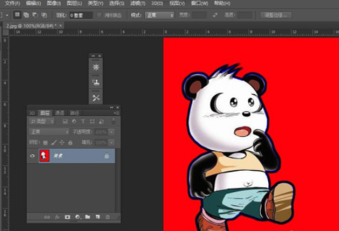Open the 3D(D) menu

pos(157,3)
